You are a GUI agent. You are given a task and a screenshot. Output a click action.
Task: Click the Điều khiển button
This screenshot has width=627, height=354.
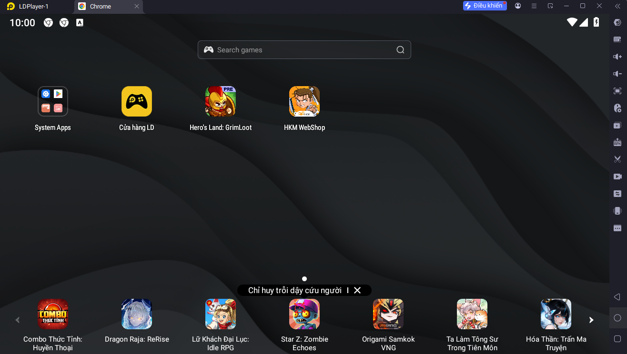pos(485,6)
